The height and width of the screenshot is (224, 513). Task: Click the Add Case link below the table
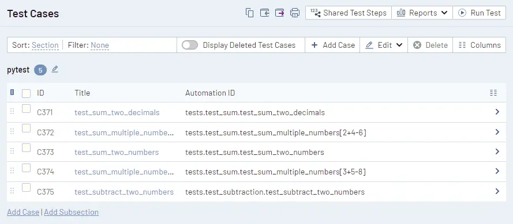tap(23, 212)
